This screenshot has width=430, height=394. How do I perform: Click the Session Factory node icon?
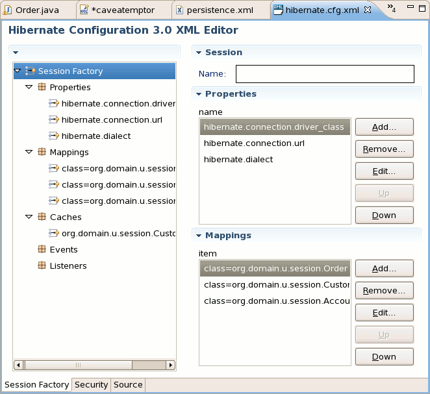(x=31, y=71)
